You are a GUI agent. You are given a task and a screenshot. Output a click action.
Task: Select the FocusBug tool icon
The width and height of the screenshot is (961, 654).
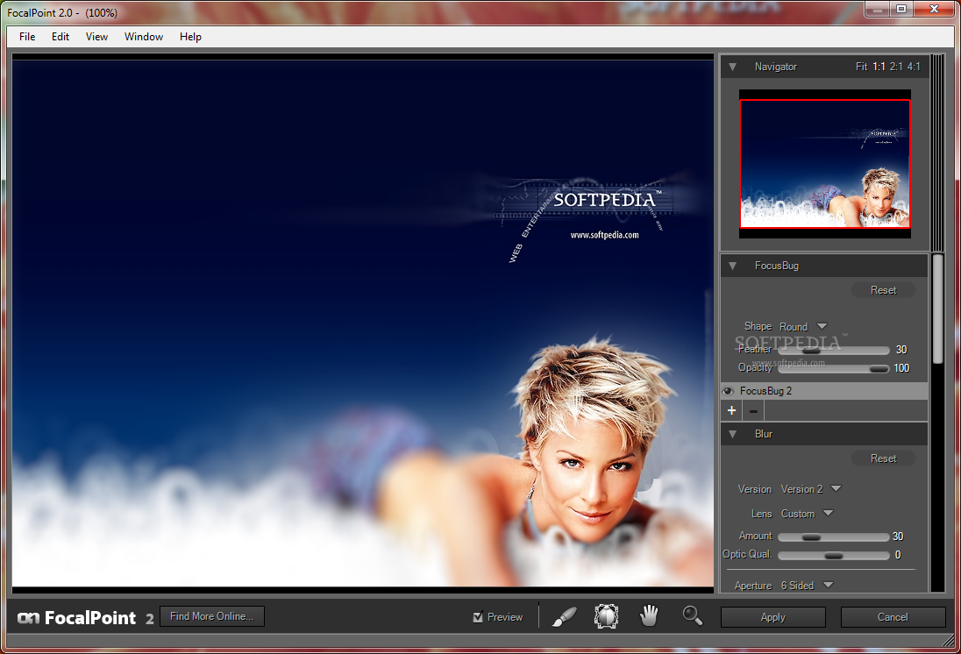click(x=606, y=616)
